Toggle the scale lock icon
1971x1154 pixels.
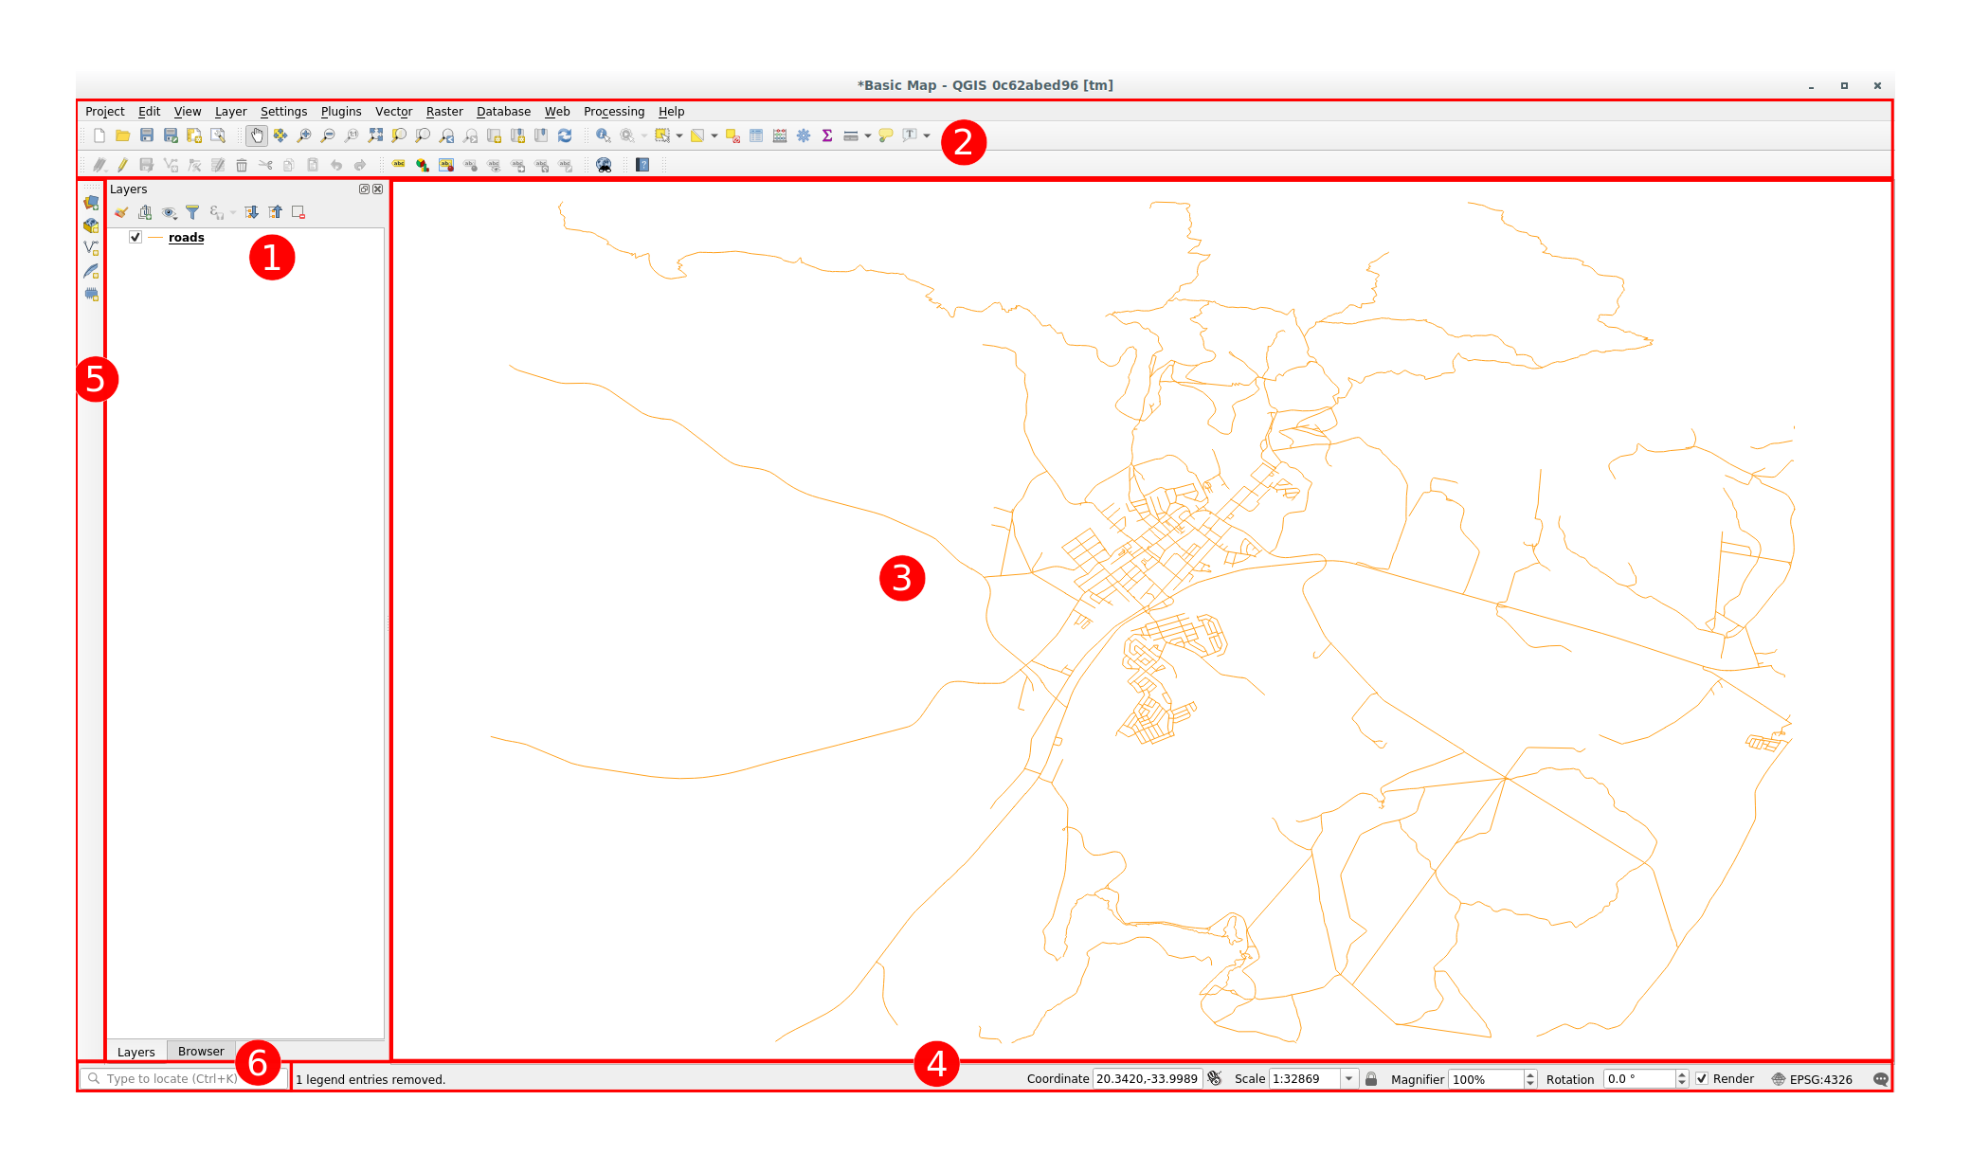pyautogui.click(x=1371, y=1078)
